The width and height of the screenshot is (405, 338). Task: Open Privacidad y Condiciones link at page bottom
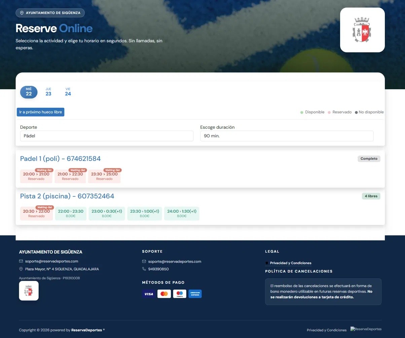click(x=327, y=330)
